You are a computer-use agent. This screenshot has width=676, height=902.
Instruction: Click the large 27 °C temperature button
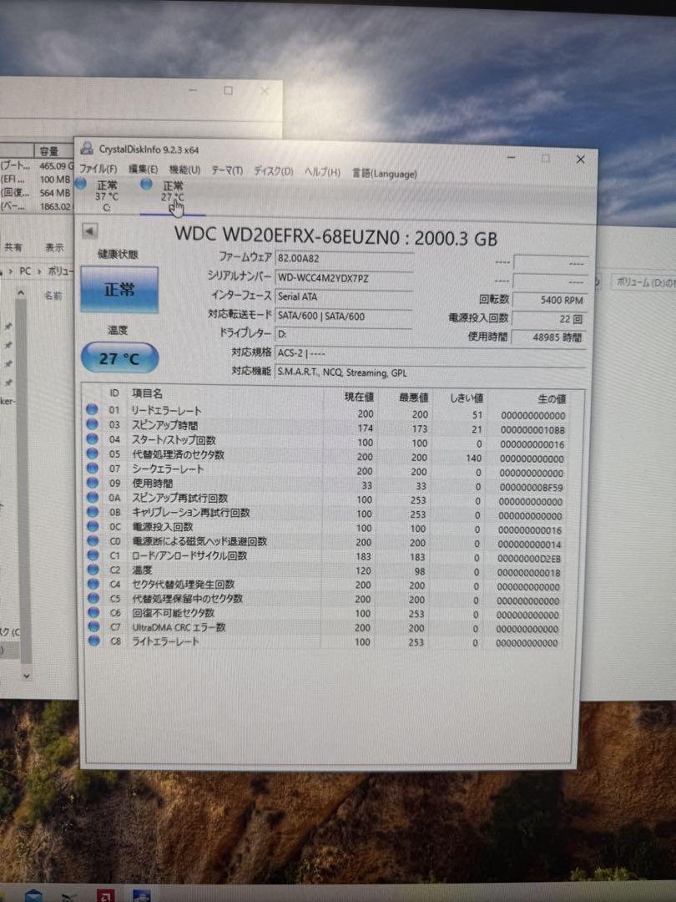pos(119,358)
